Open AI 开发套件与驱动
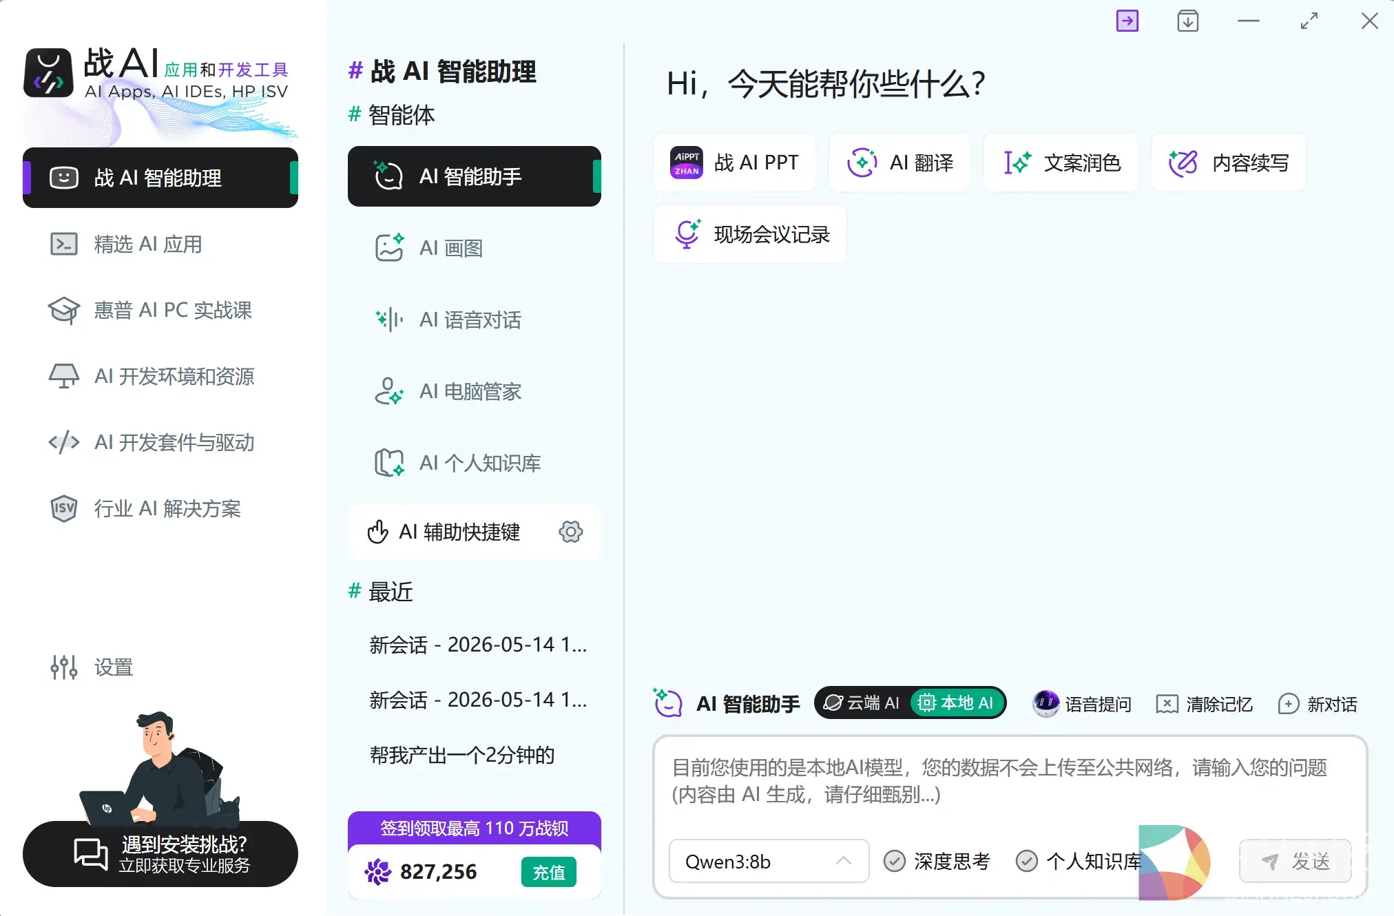 click(x=160, y=442)
